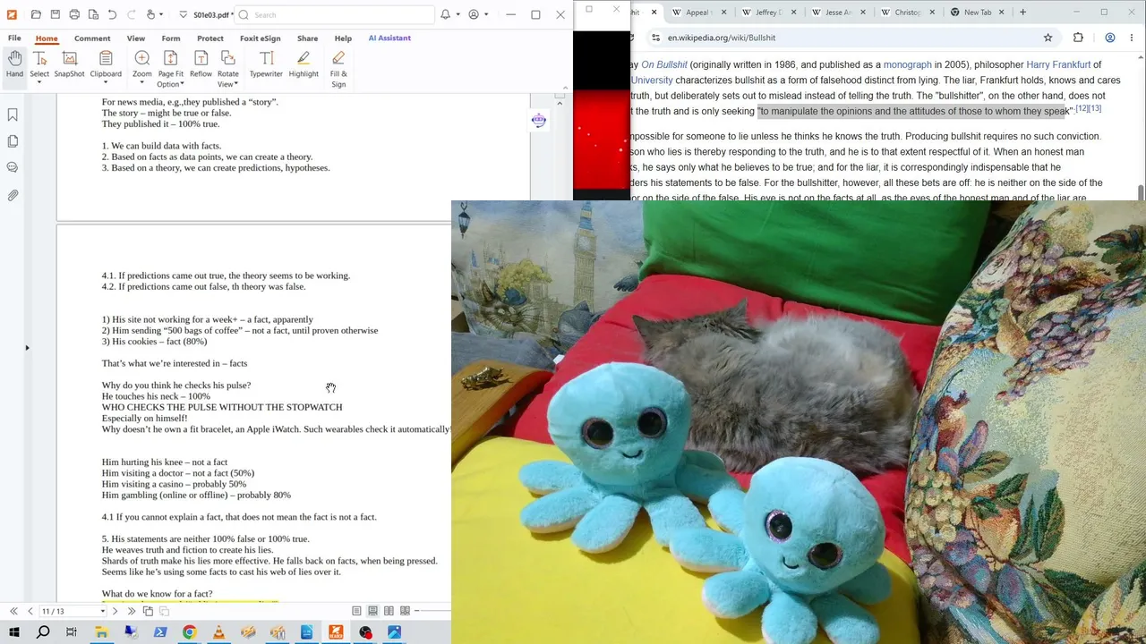Open the Windows Start menu

click(x=14, y=632)
